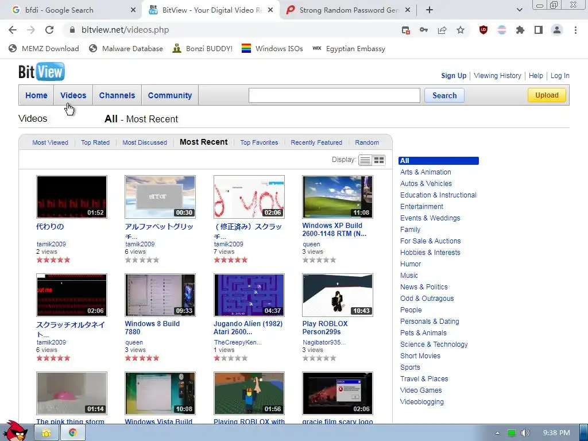Reload the page with refresh icon
The width and height of the screenshot is (588, 441).
click(x=49, y=30)
